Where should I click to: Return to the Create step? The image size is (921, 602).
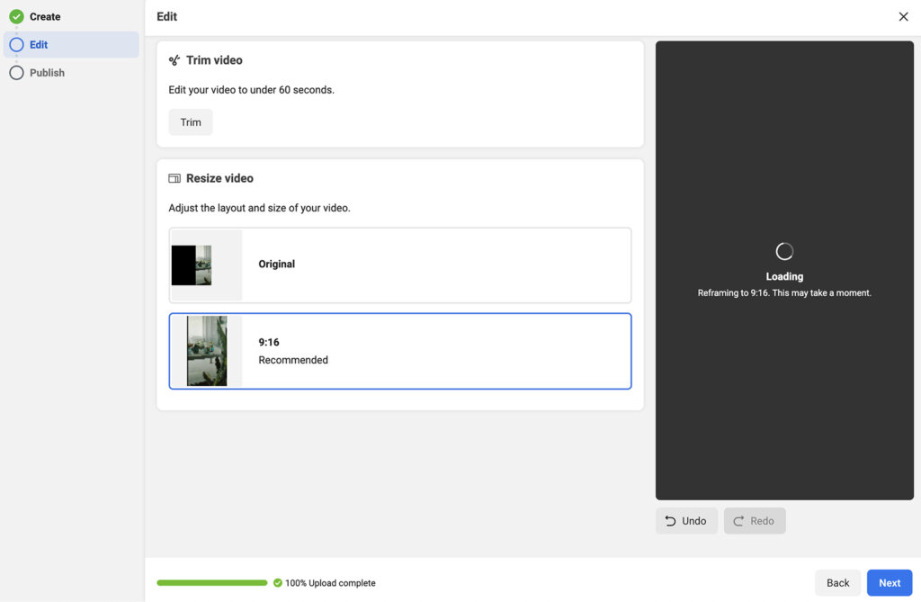tap(43, 15)
